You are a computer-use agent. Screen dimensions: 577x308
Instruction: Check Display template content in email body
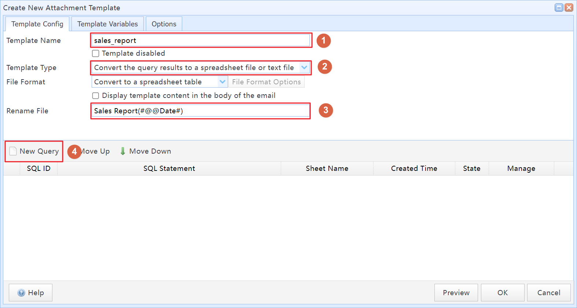pos(96,96)
